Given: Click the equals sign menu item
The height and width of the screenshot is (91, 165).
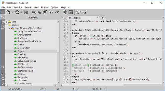Looking at the screenshot, I should (69, 8).
